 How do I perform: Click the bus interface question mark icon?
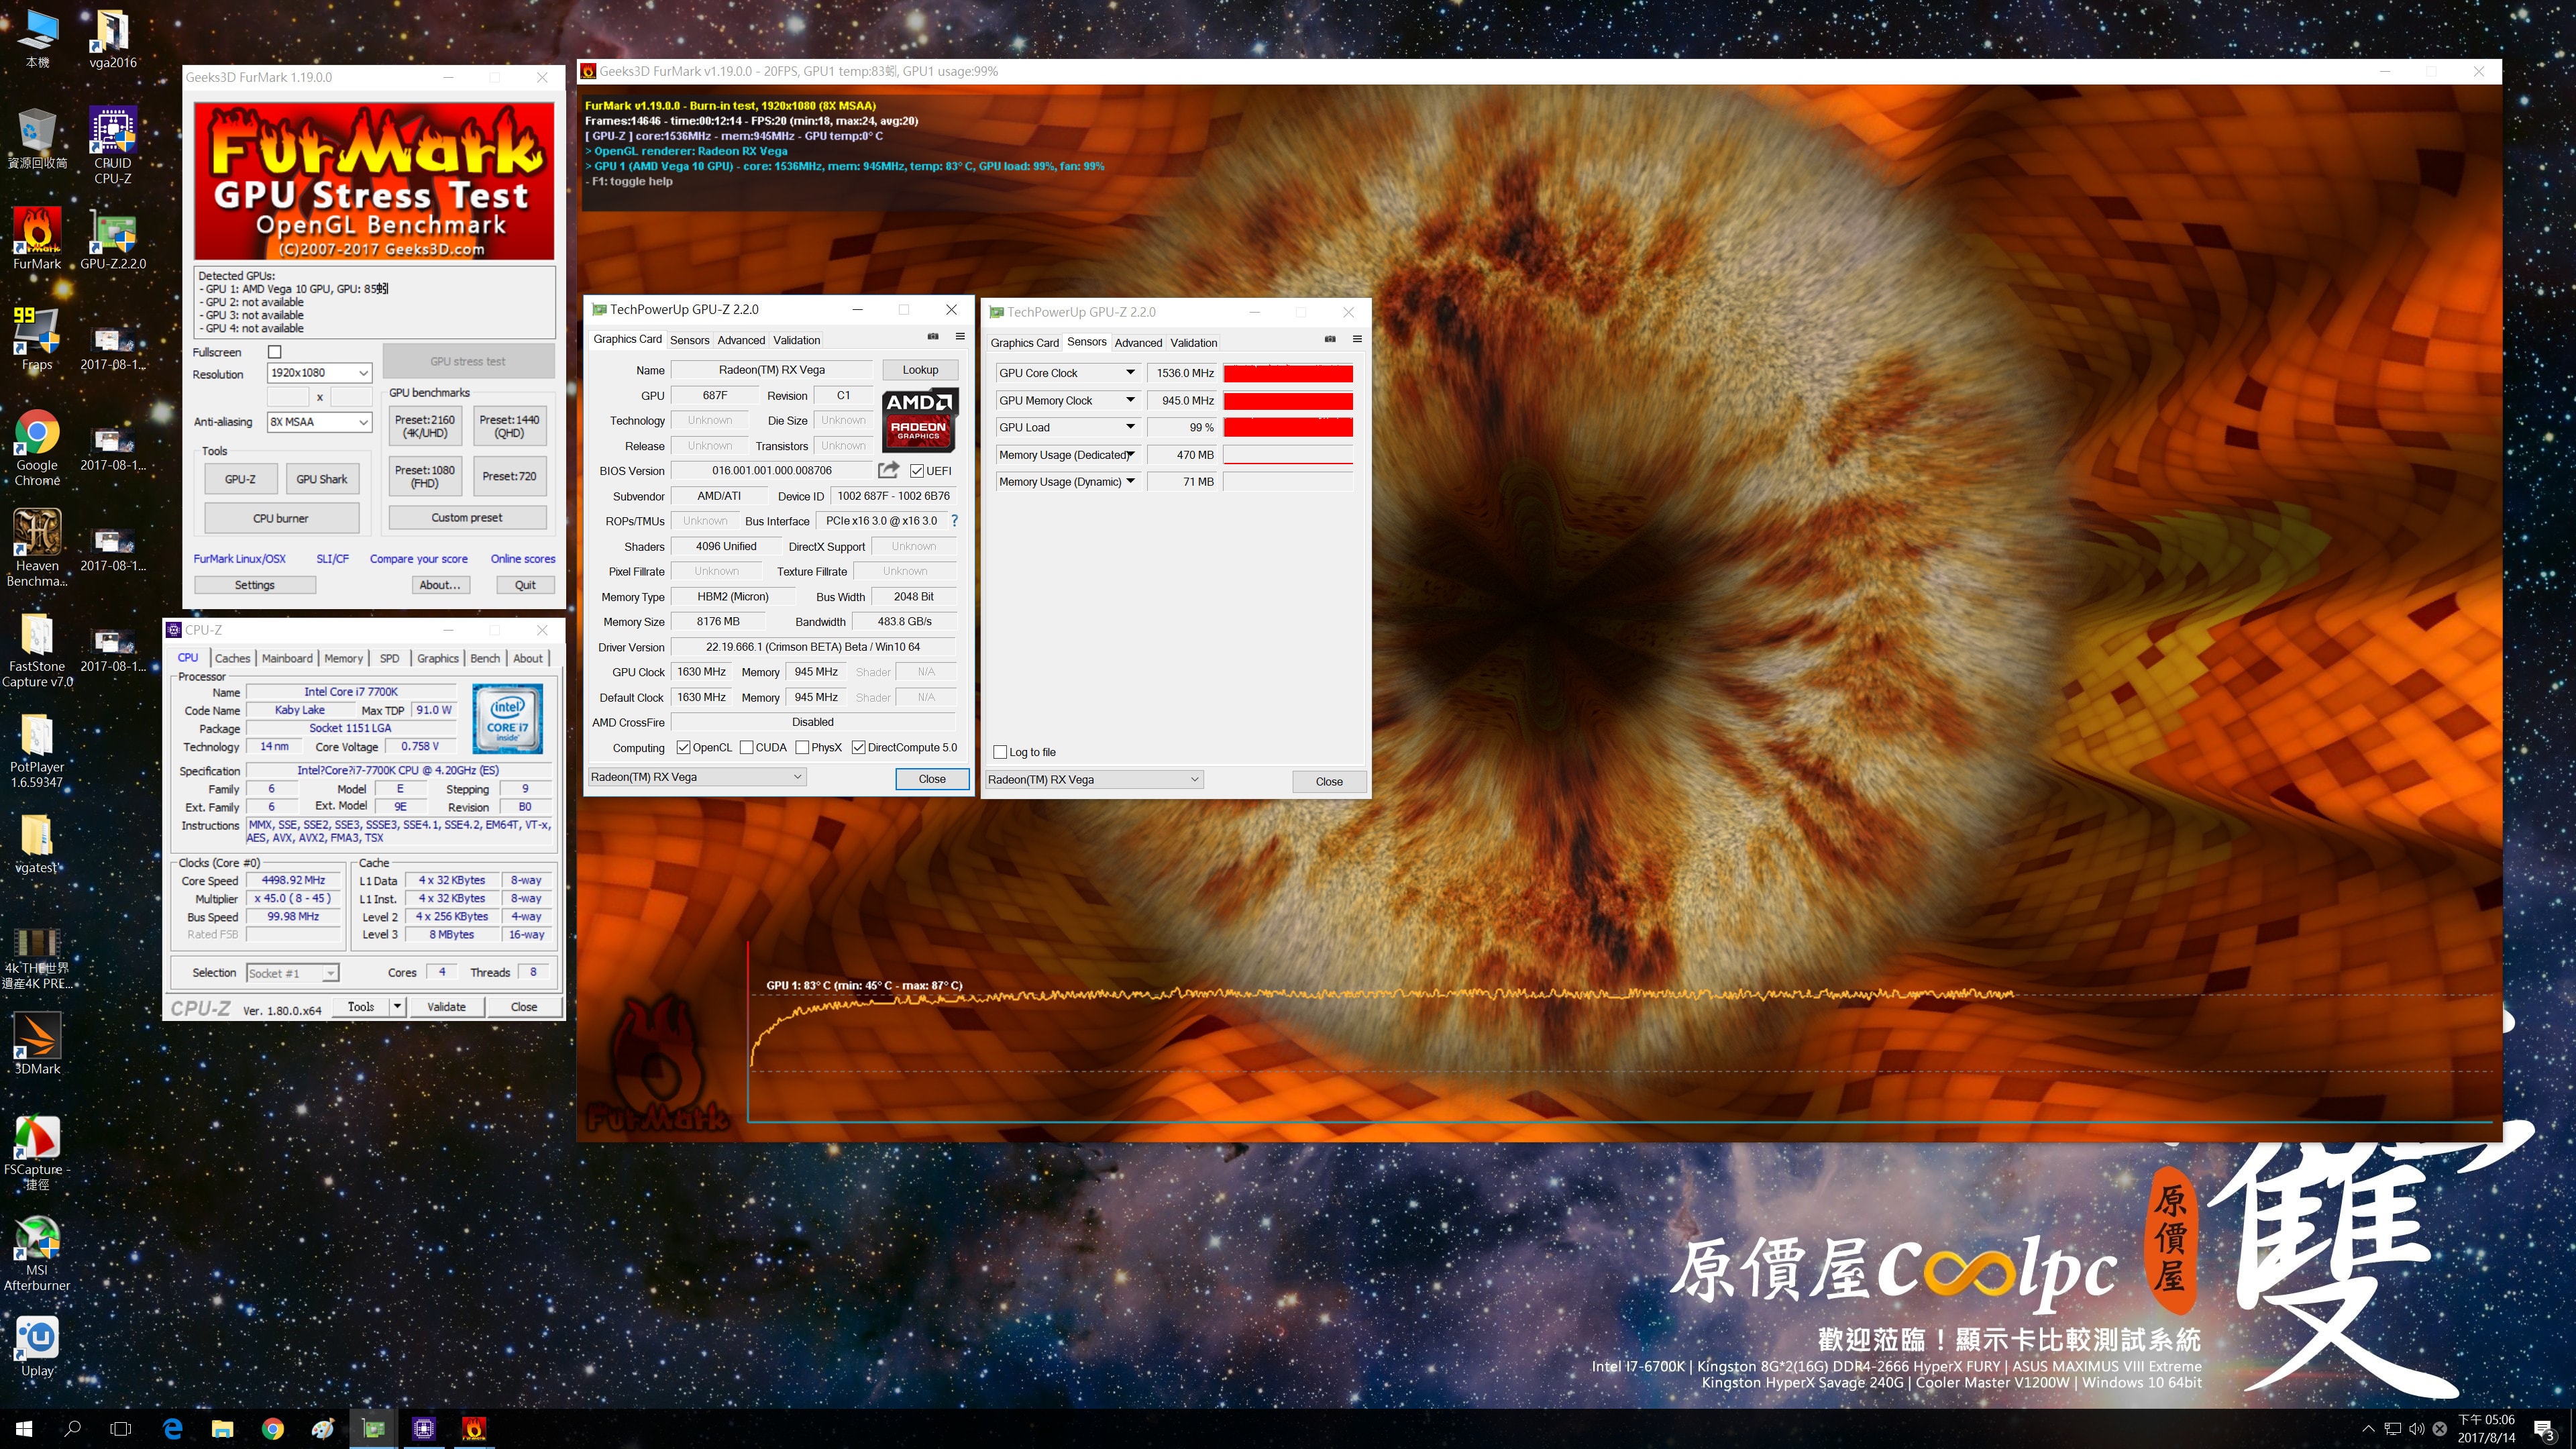[x=954, y=521]
